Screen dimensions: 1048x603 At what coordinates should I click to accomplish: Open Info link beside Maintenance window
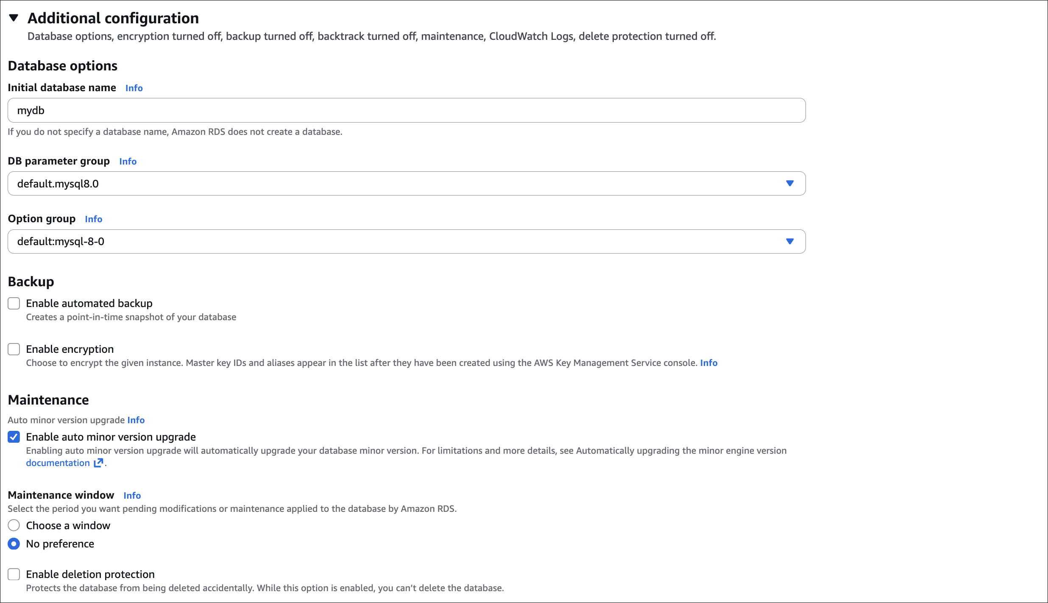coord(132,495)
